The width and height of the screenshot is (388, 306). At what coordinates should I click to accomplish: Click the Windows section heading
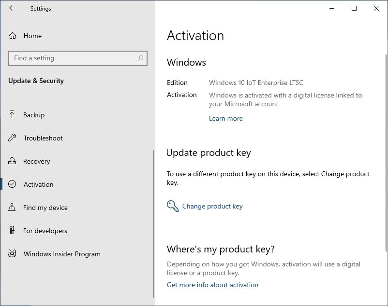(186, 62)
